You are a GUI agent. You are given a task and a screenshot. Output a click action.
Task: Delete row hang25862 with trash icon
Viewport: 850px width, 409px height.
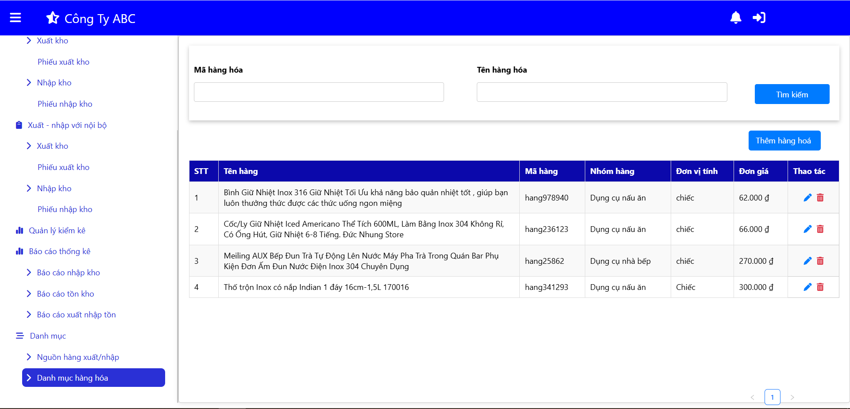(820, 261)
